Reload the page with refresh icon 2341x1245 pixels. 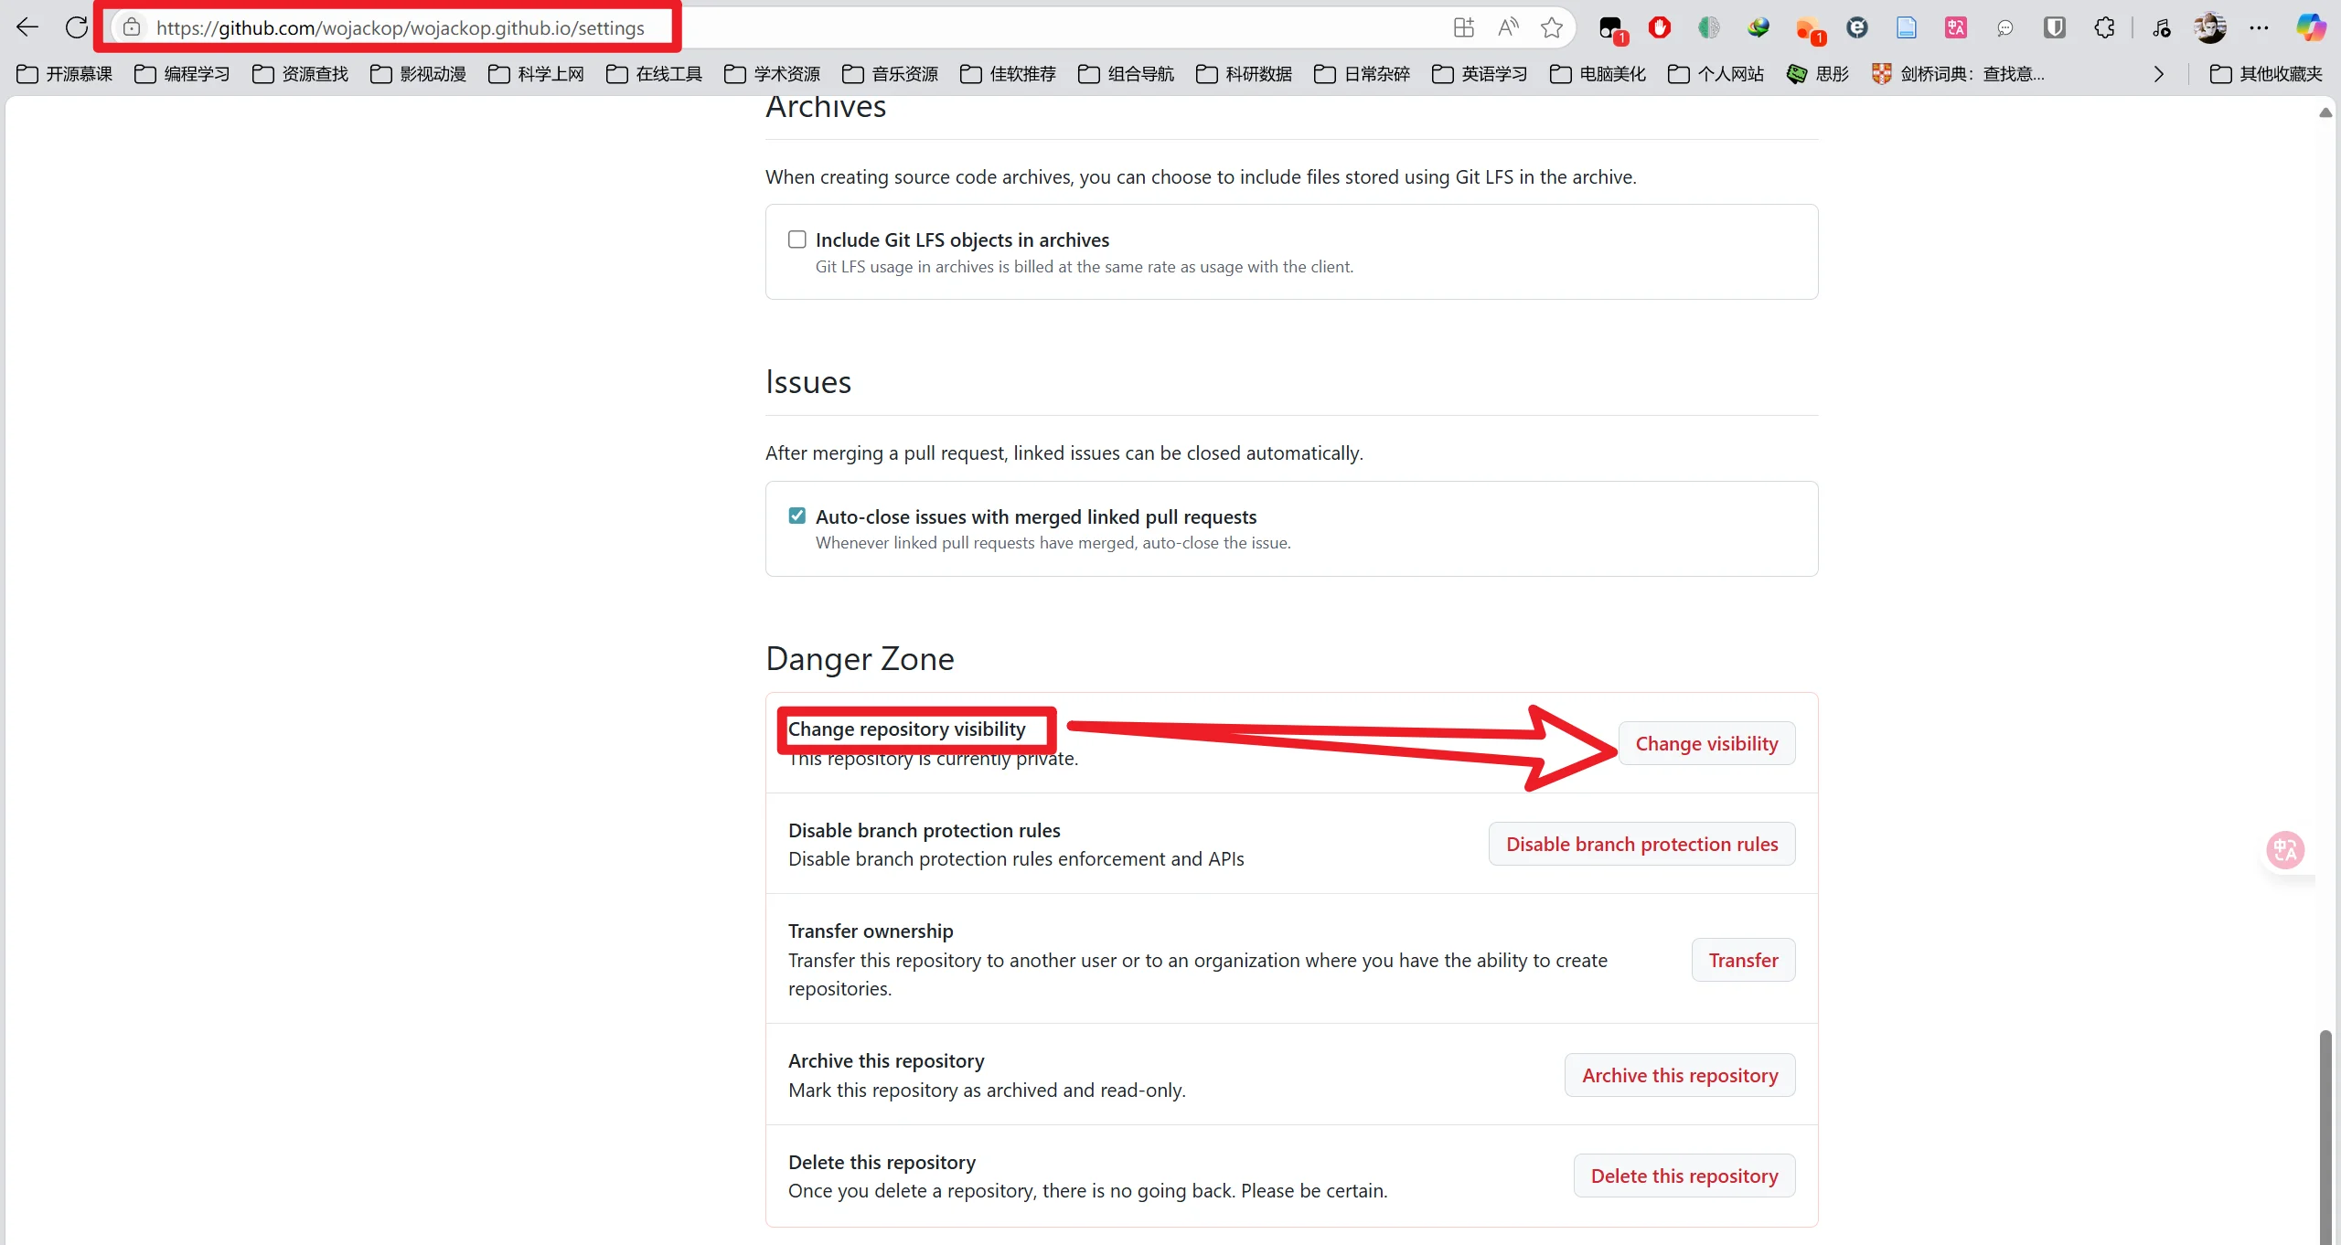[x=77, y=27]
